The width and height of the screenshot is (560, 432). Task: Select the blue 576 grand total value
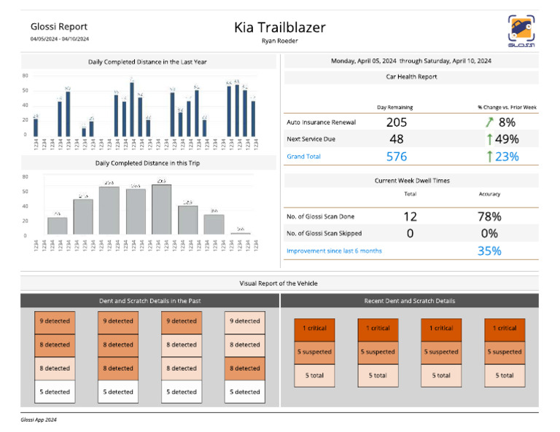397,157
